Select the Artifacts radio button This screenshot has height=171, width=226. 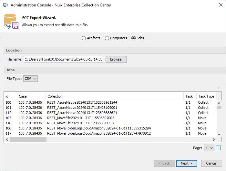(x=91, y=38)
